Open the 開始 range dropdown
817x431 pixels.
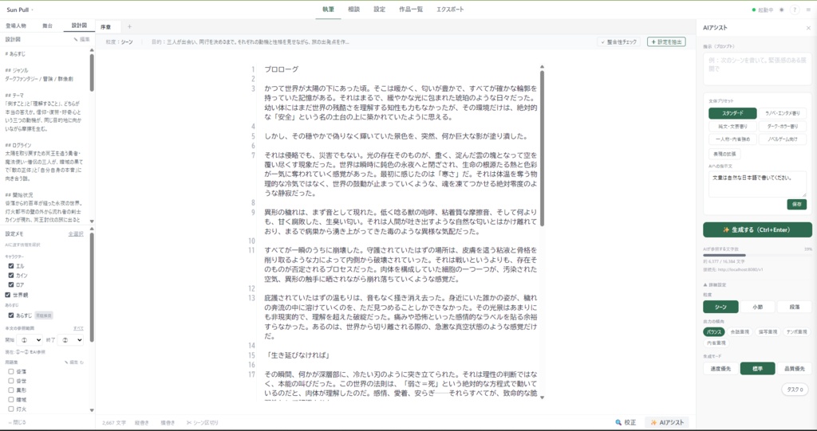click(x=30, y=339)
